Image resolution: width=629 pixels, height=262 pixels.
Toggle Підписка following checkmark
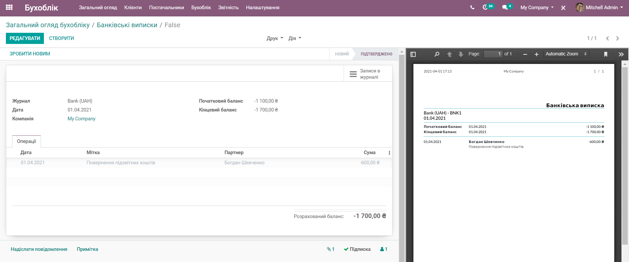[357, 249]
